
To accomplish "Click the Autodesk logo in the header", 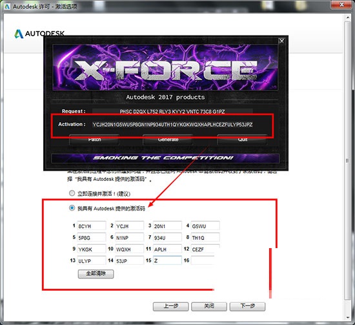I will click(x=39, y=34).
